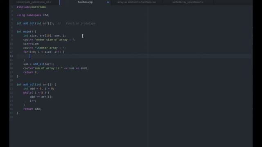Click the 'int add_all(int arr[]) {' definition line
This screenshot has height=147, width=262.
36,85
